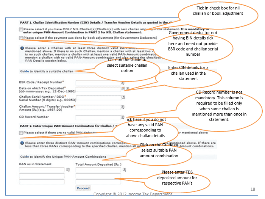
Task: Click help icon next to tax deposit date calendar
Action: (x=128, y=88)
